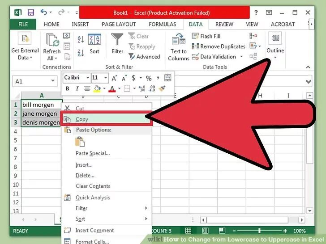Viewport: 326px width, 244px height.
Task: Click the yellow Fill Color button
Action: 97,88
